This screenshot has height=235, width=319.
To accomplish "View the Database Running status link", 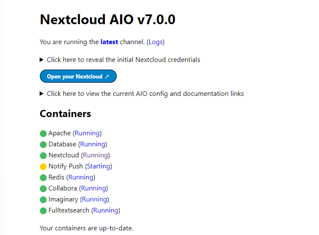I will tap(92, 144).
